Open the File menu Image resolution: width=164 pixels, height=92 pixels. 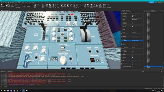pyautogui.click(x=2, y=2)
